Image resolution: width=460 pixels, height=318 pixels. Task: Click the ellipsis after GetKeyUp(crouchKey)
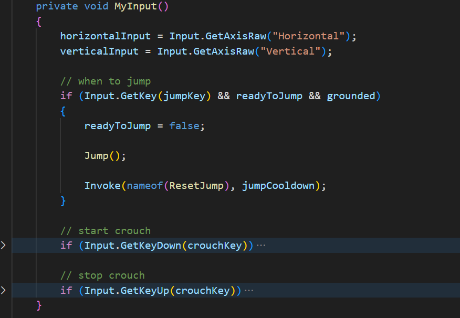coord(249,289)
